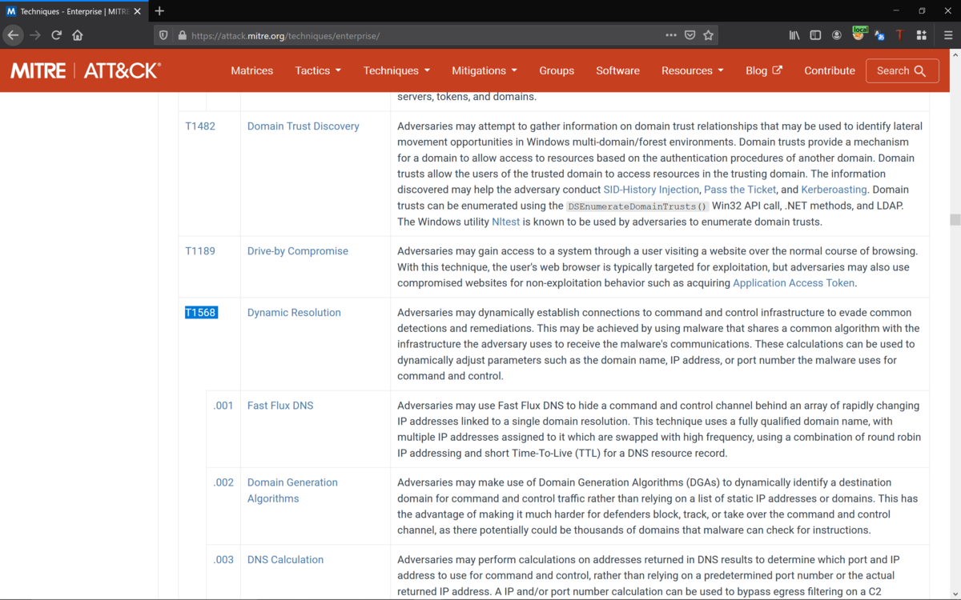Open the Firefox hamburger menu
The width and height of the screenshot is (961, 600).
(948, 35)
